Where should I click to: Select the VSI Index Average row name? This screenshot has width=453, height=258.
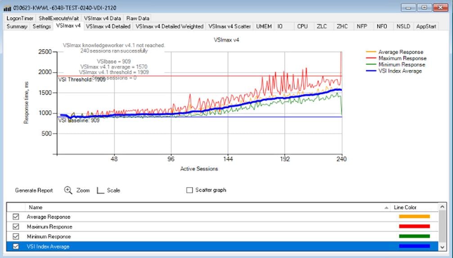tap(48, 246)
